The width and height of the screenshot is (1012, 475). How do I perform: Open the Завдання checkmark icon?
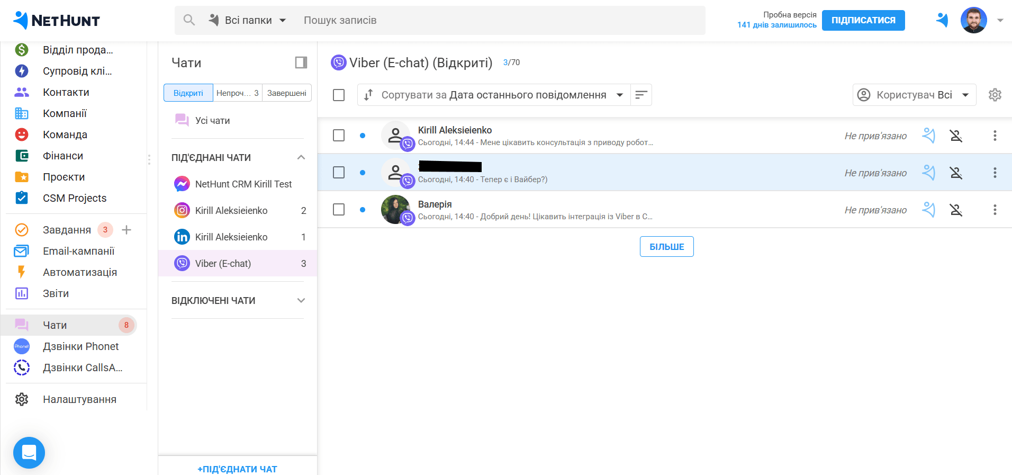(x=22, y=230)
